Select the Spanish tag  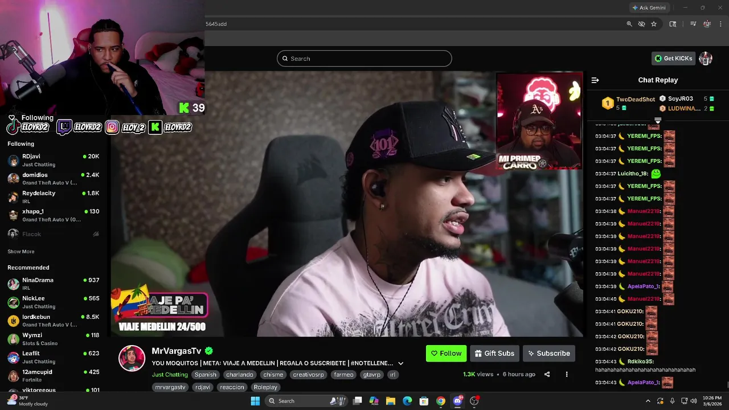pyautogui.click(x=206, y=375)
